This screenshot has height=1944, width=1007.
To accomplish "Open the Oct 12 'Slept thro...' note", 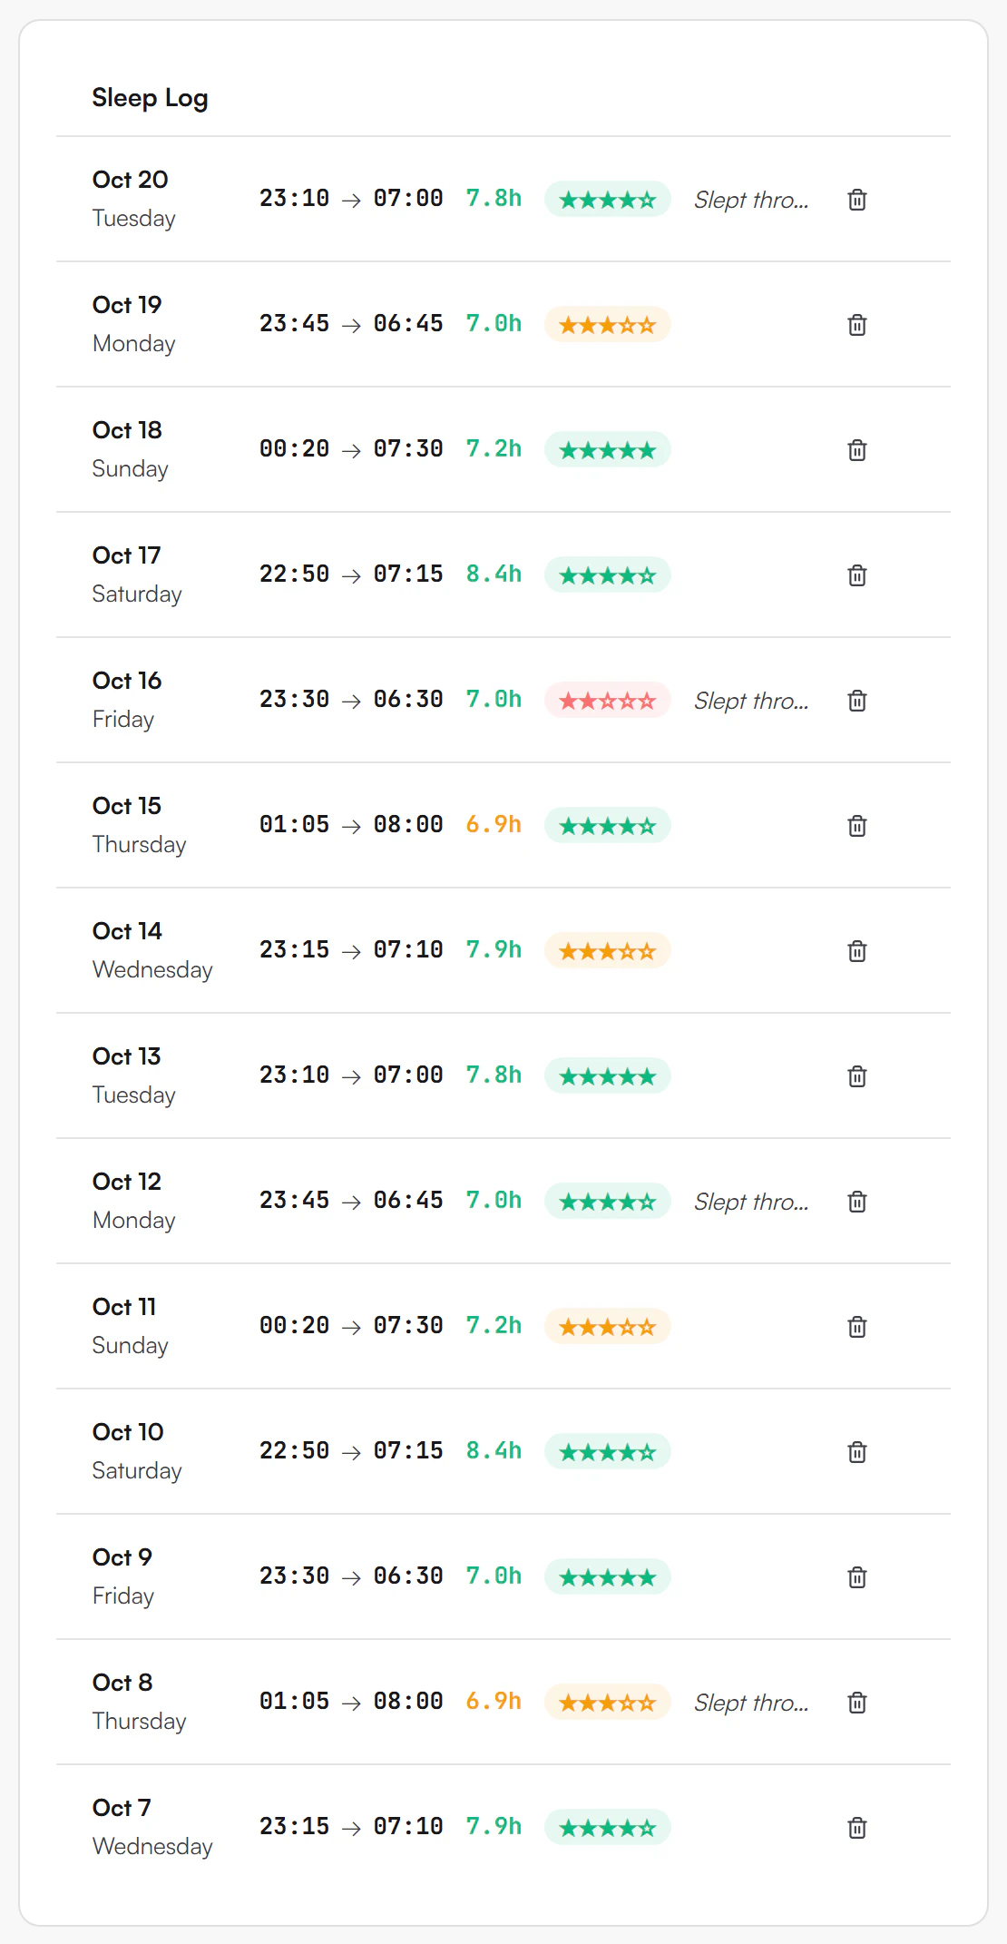I will 751,1202.
